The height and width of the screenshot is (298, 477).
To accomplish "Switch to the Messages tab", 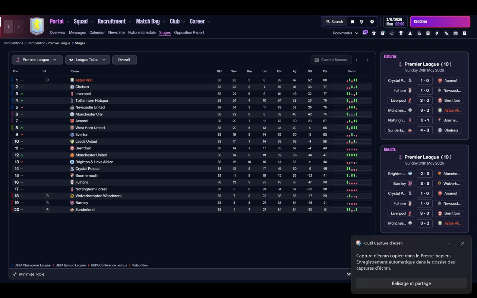I will pyautogui.click(x=78, y=32).
